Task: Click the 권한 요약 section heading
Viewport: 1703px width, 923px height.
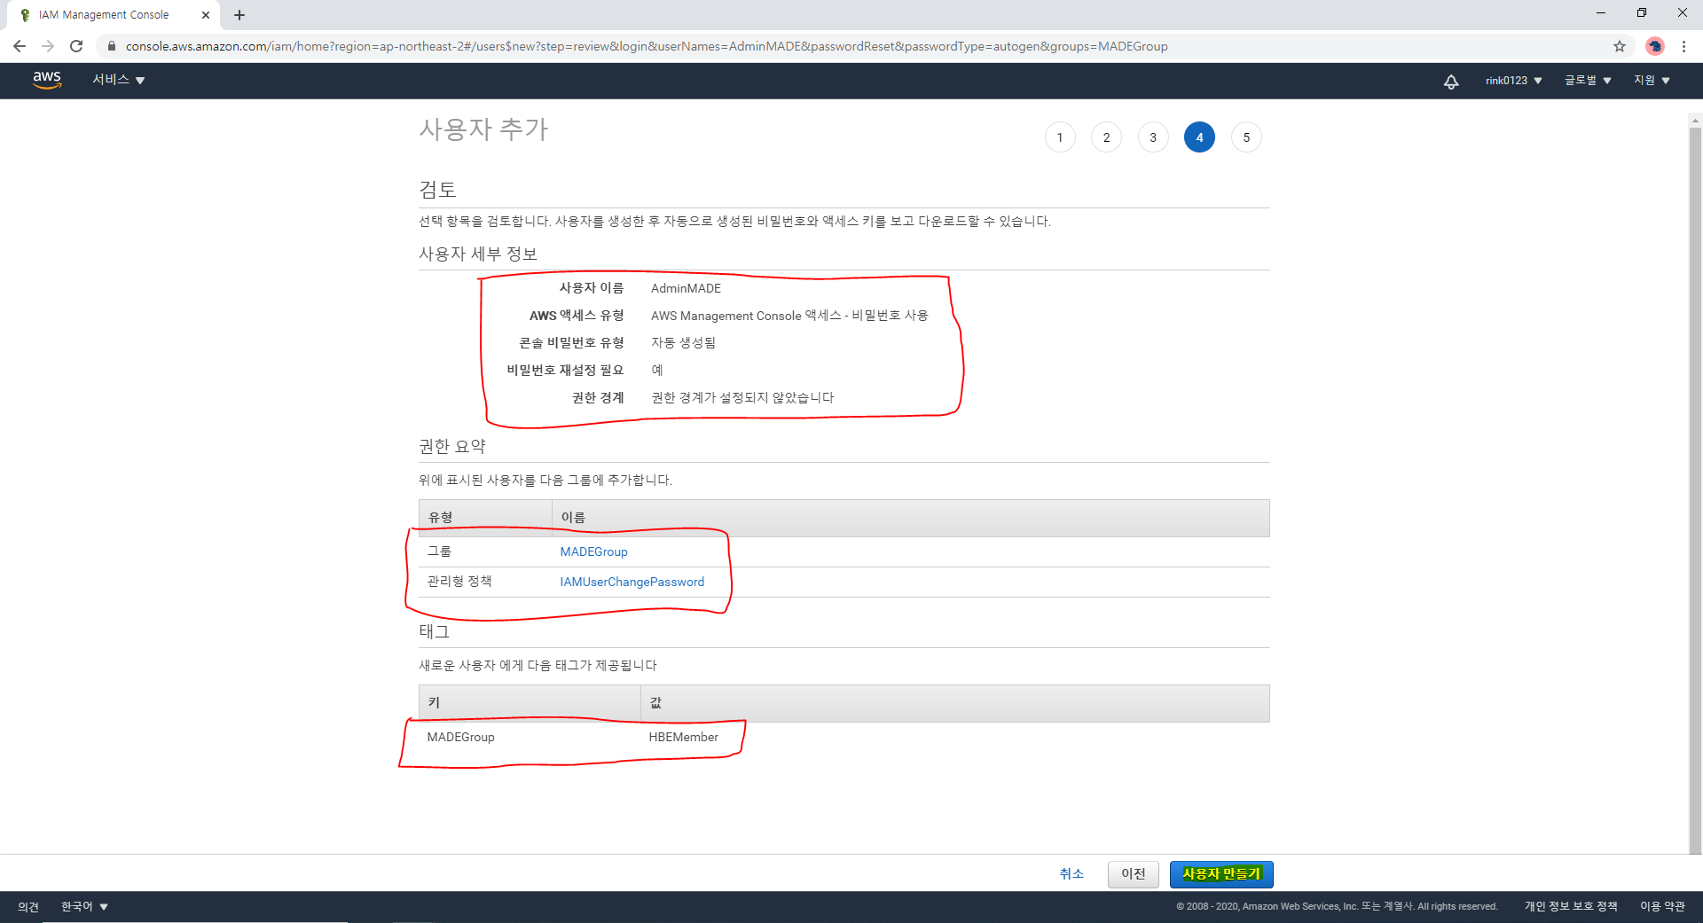Action: (452, 446)
